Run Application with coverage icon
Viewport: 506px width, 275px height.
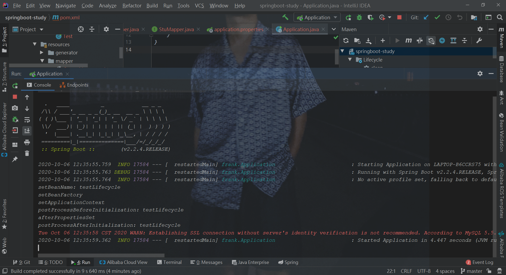371,17
